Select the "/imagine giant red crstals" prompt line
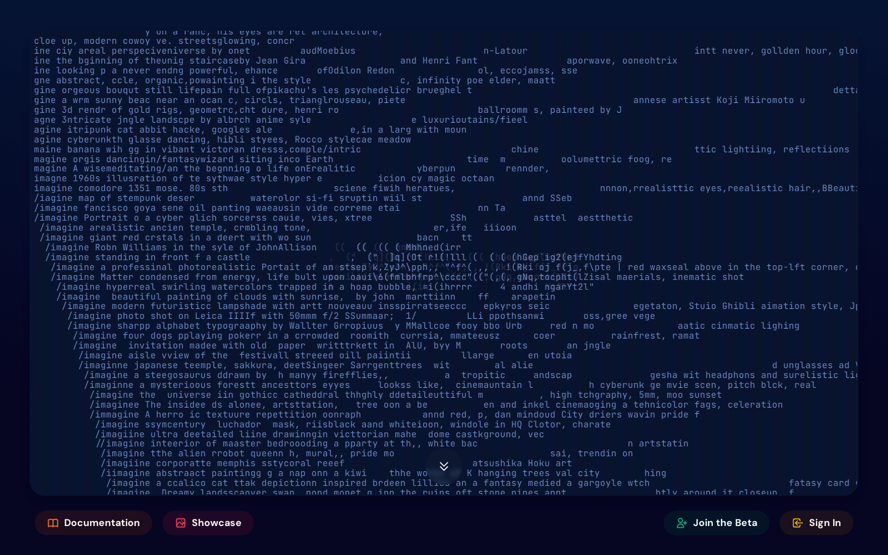The height and width of the screenshot is (555, 888). click(x=256, y=237)
